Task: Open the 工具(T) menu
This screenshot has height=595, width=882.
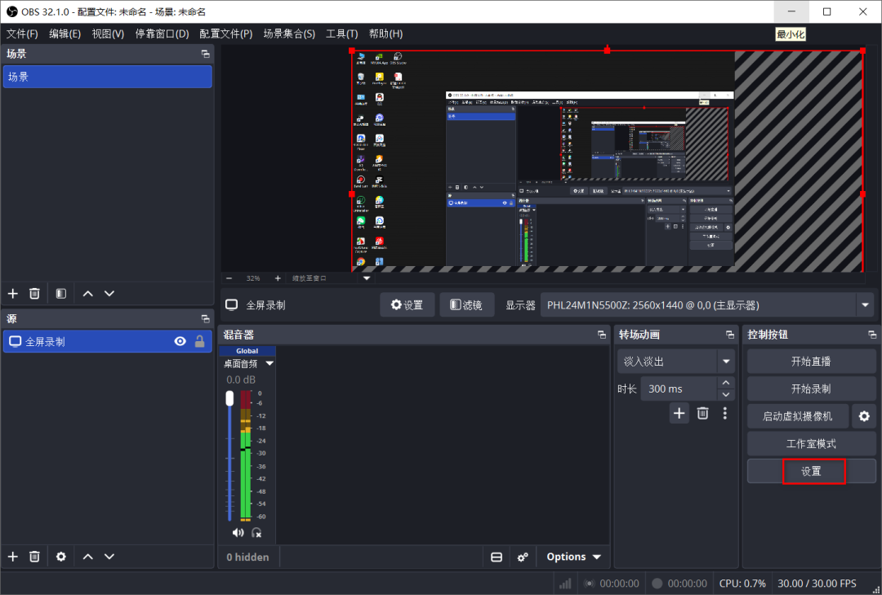Action: [x=341, y=33]
